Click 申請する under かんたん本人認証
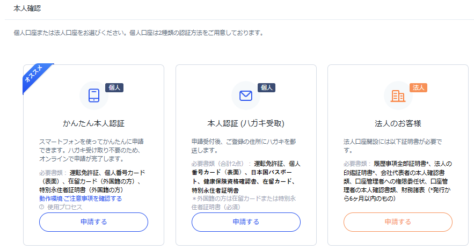 pos(94,222)
